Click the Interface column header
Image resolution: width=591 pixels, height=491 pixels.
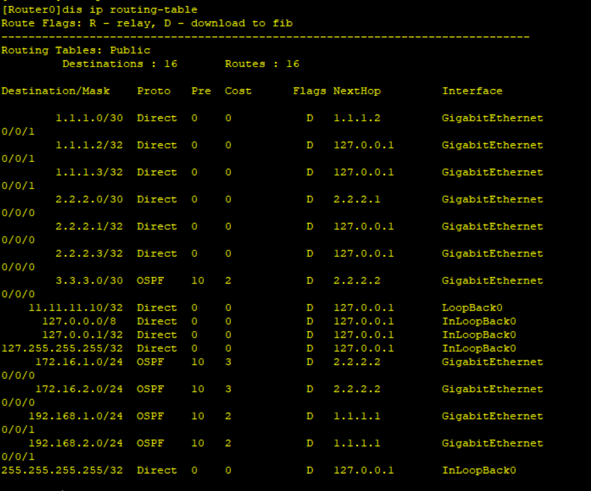click(472, 91)
